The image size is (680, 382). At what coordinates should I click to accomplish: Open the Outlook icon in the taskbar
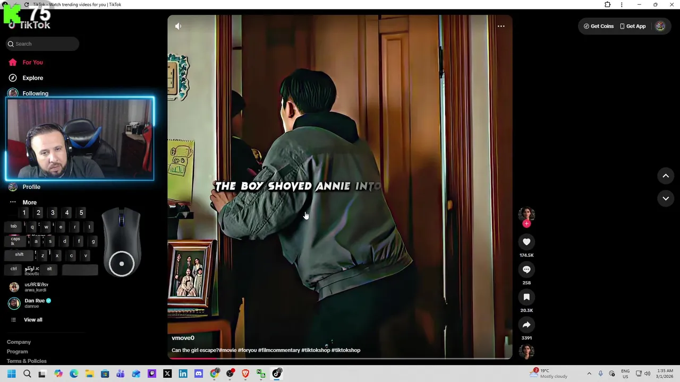(136, 374)
